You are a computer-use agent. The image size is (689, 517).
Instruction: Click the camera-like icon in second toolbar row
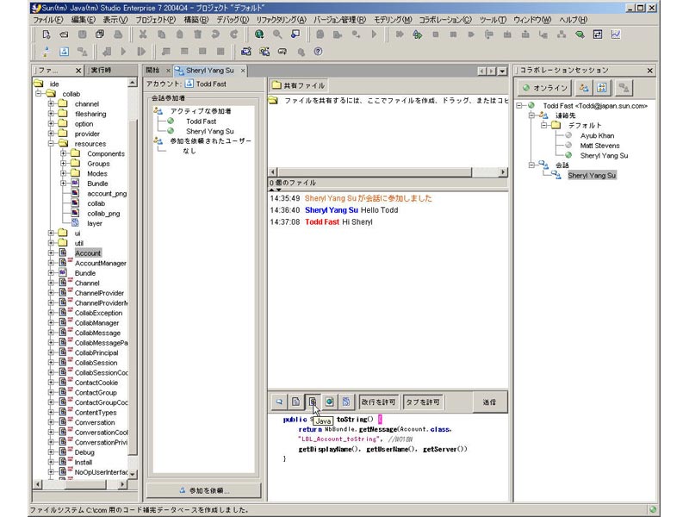point(246,52)
